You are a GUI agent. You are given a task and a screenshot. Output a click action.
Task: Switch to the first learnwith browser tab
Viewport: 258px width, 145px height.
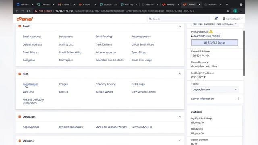[x=25, y=4]
